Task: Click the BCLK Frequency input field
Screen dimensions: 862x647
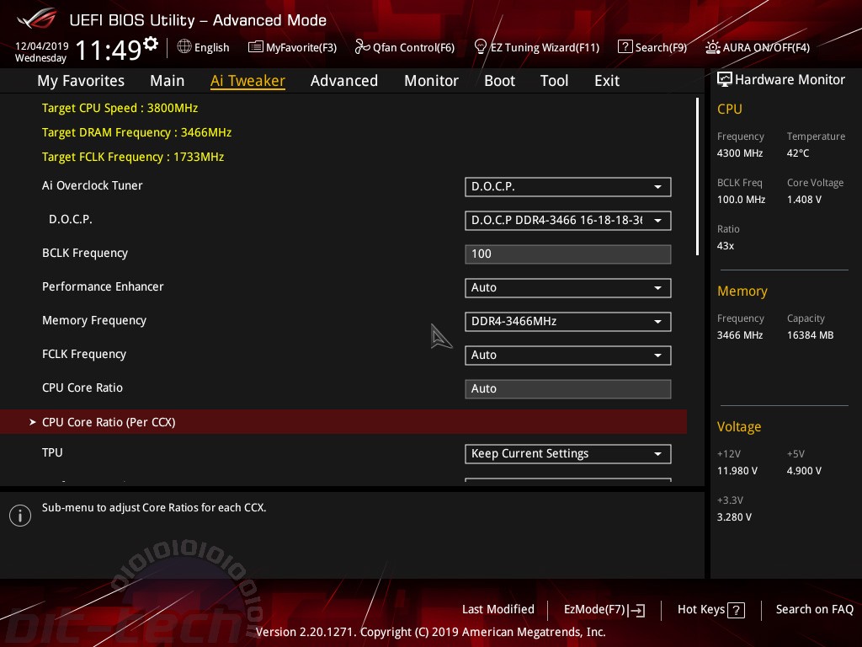Action: tap(568, 254)
